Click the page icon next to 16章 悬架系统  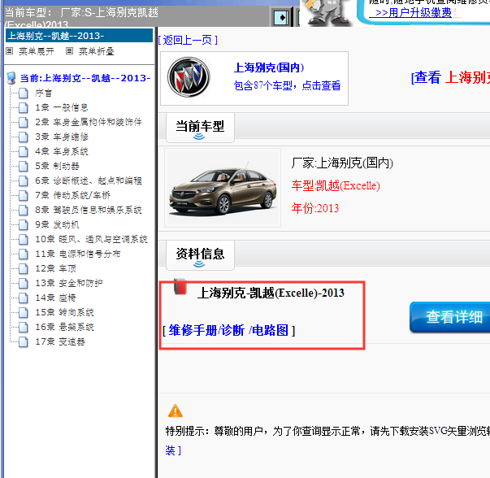23,328
